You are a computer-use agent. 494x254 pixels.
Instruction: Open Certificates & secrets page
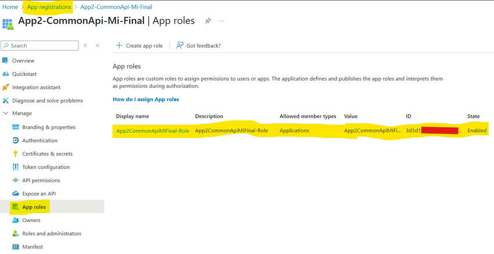pos(47,154)
